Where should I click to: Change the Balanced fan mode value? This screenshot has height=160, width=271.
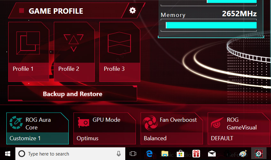point(172,138)
